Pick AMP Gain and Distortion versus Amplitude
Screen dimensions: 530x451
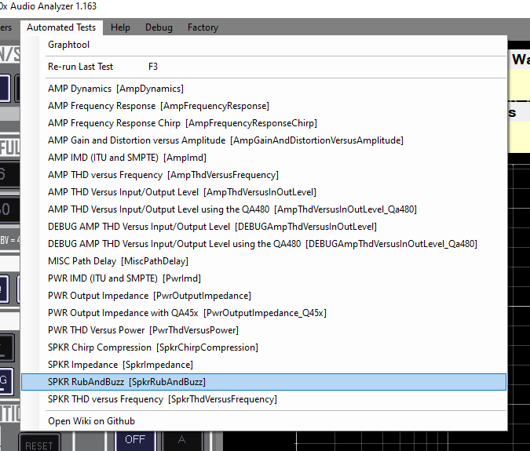(264, 140)
